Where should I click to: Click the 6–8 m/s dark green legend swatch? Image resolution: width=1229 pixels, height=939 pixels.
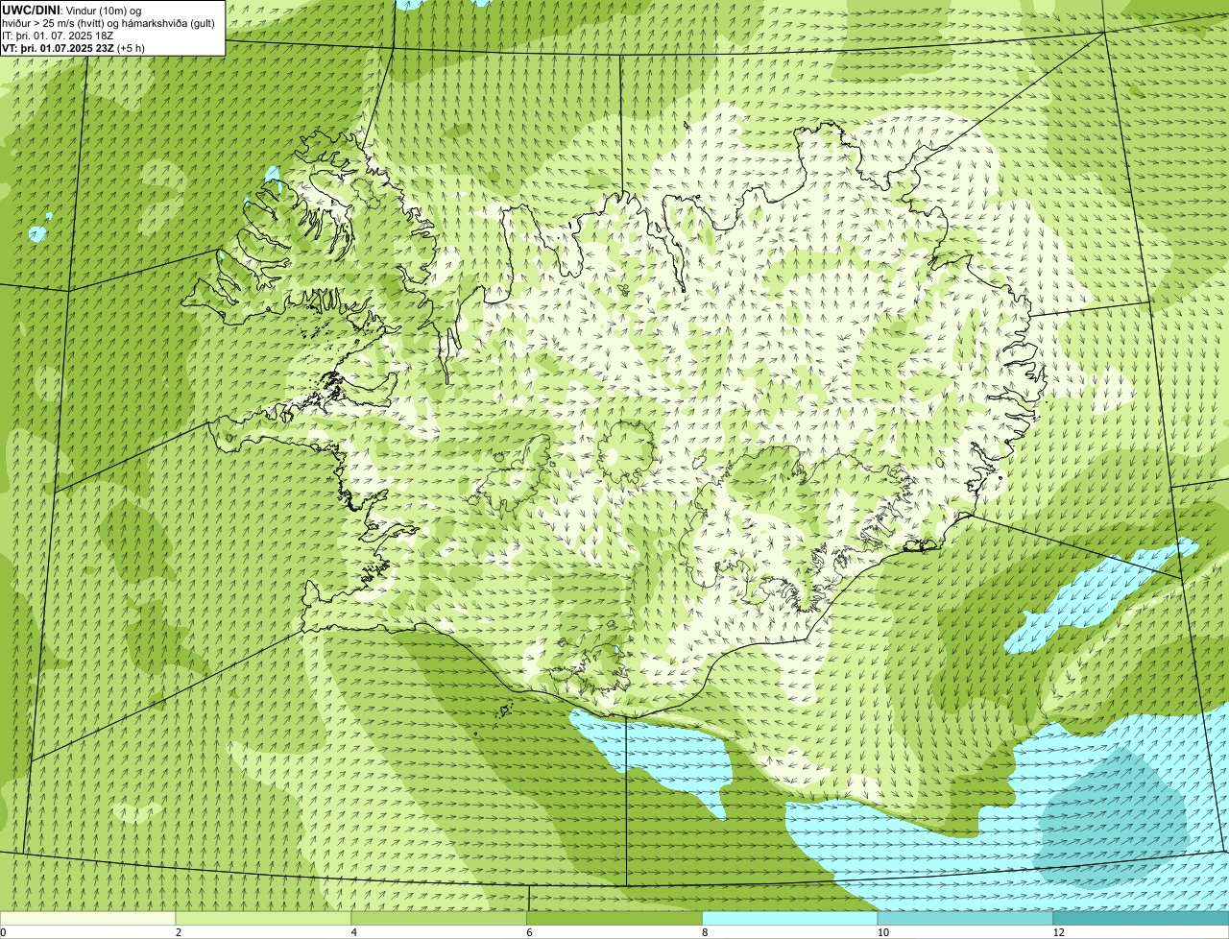tap(614, 919)
